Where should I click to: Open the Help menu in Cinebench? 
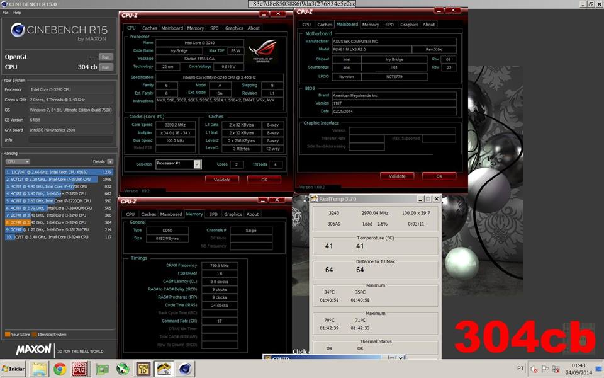click(18, 13)
